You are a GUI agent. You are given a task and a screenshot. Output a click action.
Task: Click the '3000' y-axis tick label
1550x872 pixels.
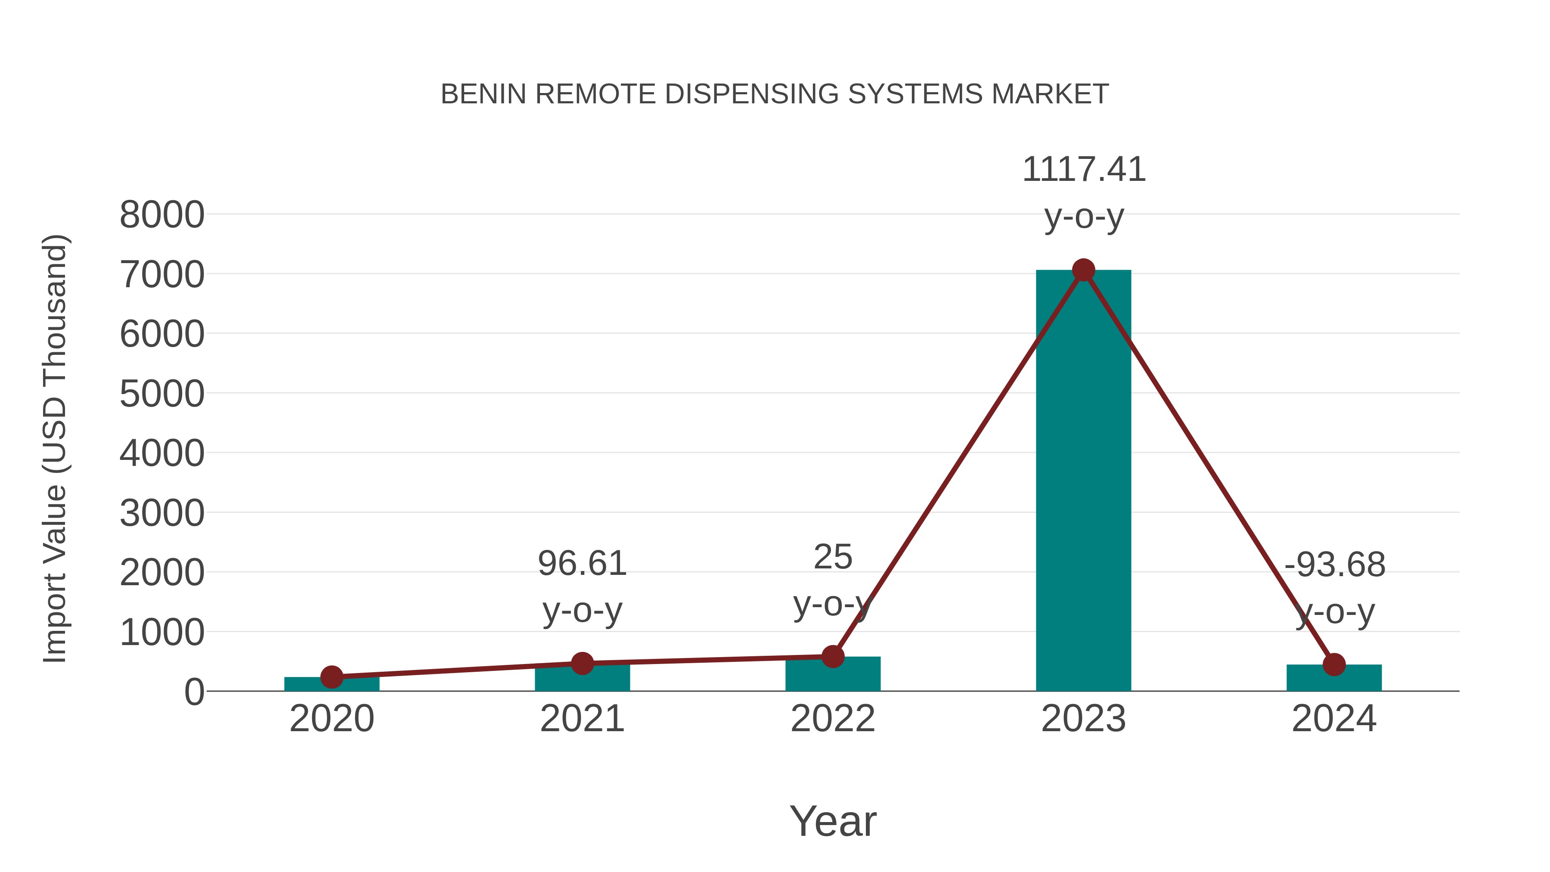[x=162, y=514]
